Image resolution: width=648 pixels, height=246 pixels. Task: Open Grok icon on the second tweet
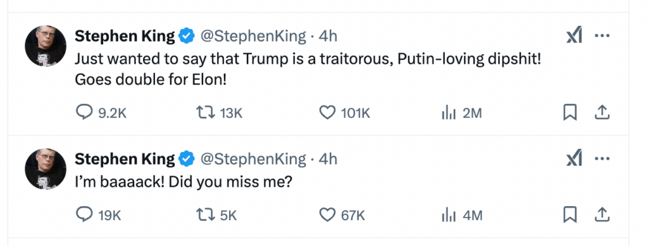coord(574,158)
